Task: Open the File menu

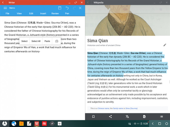Action: [x=7, y=13]
